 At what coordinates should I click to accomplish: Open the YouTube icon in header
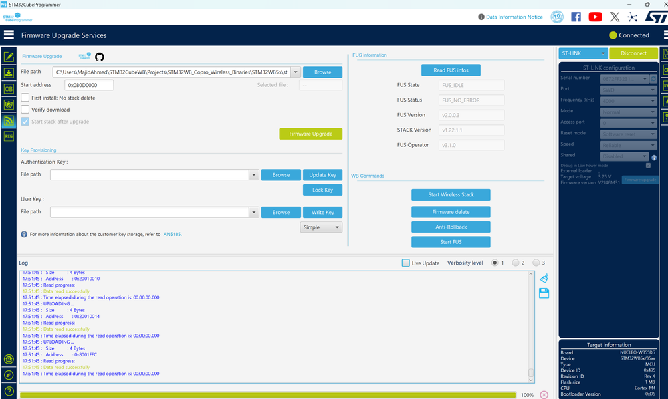[x=595, y=17]
